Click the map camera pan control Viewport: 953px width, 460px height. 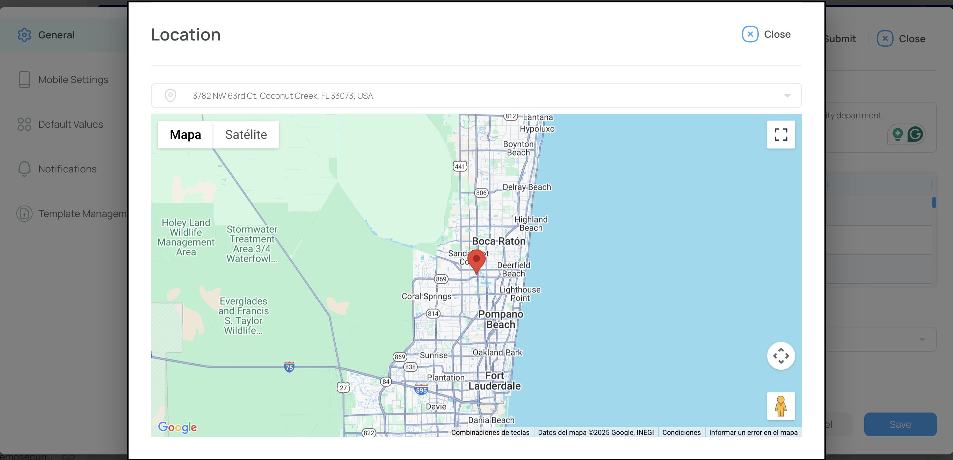[781, 356]
